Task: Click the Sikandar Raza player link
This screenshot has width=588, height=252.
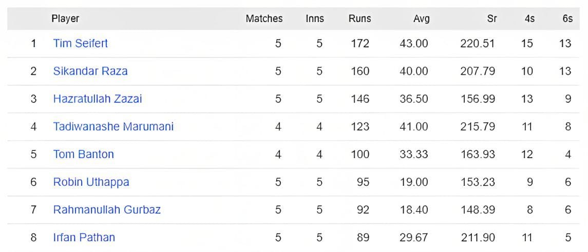Action: click(x=90, y=71)
